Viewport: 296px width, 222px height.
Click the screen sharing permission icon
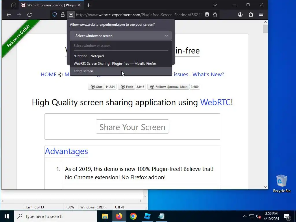[x=71, y=14]
